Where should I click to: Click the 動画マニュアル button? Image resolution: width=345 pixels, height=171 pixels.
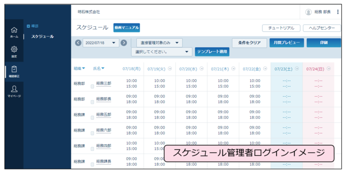point(126,28)
